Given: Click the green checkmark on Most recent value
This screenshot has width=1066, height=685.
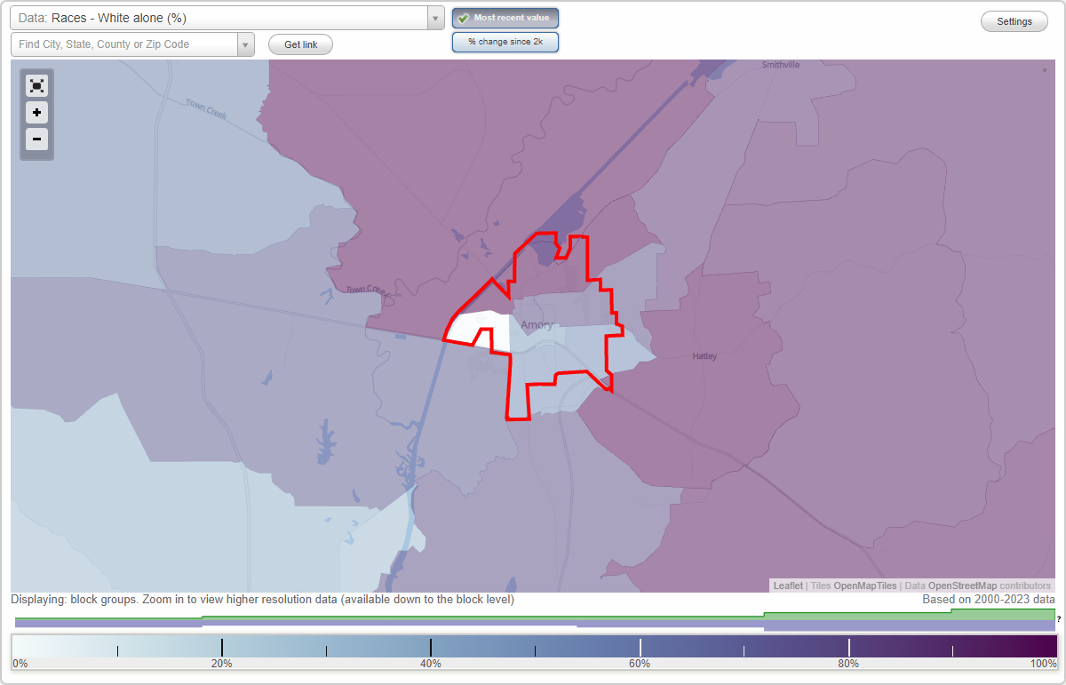Looking at the screenshot, I should [463, 17].
